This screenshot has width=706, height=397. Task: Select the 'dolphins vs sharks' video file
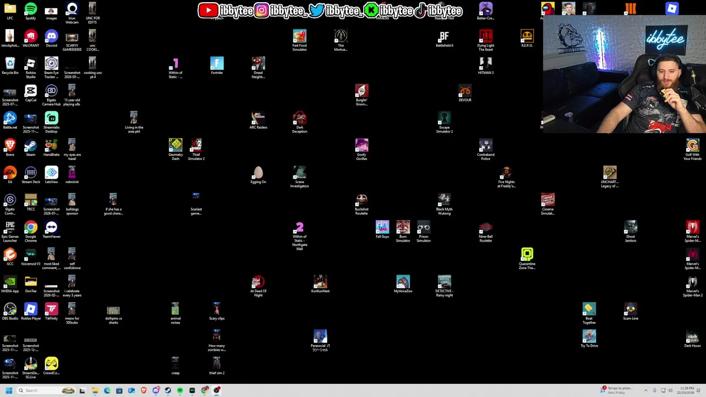113,315
